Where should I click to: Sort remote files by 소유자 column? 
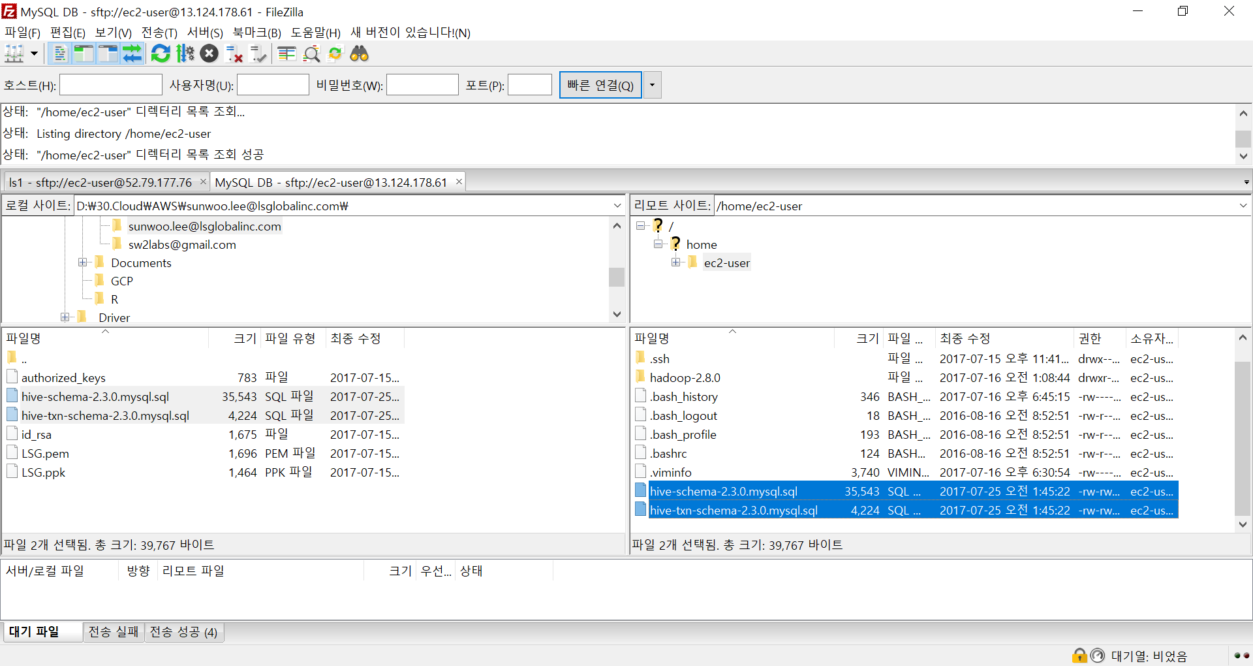pyautogui.click(x=1152, y=338)
